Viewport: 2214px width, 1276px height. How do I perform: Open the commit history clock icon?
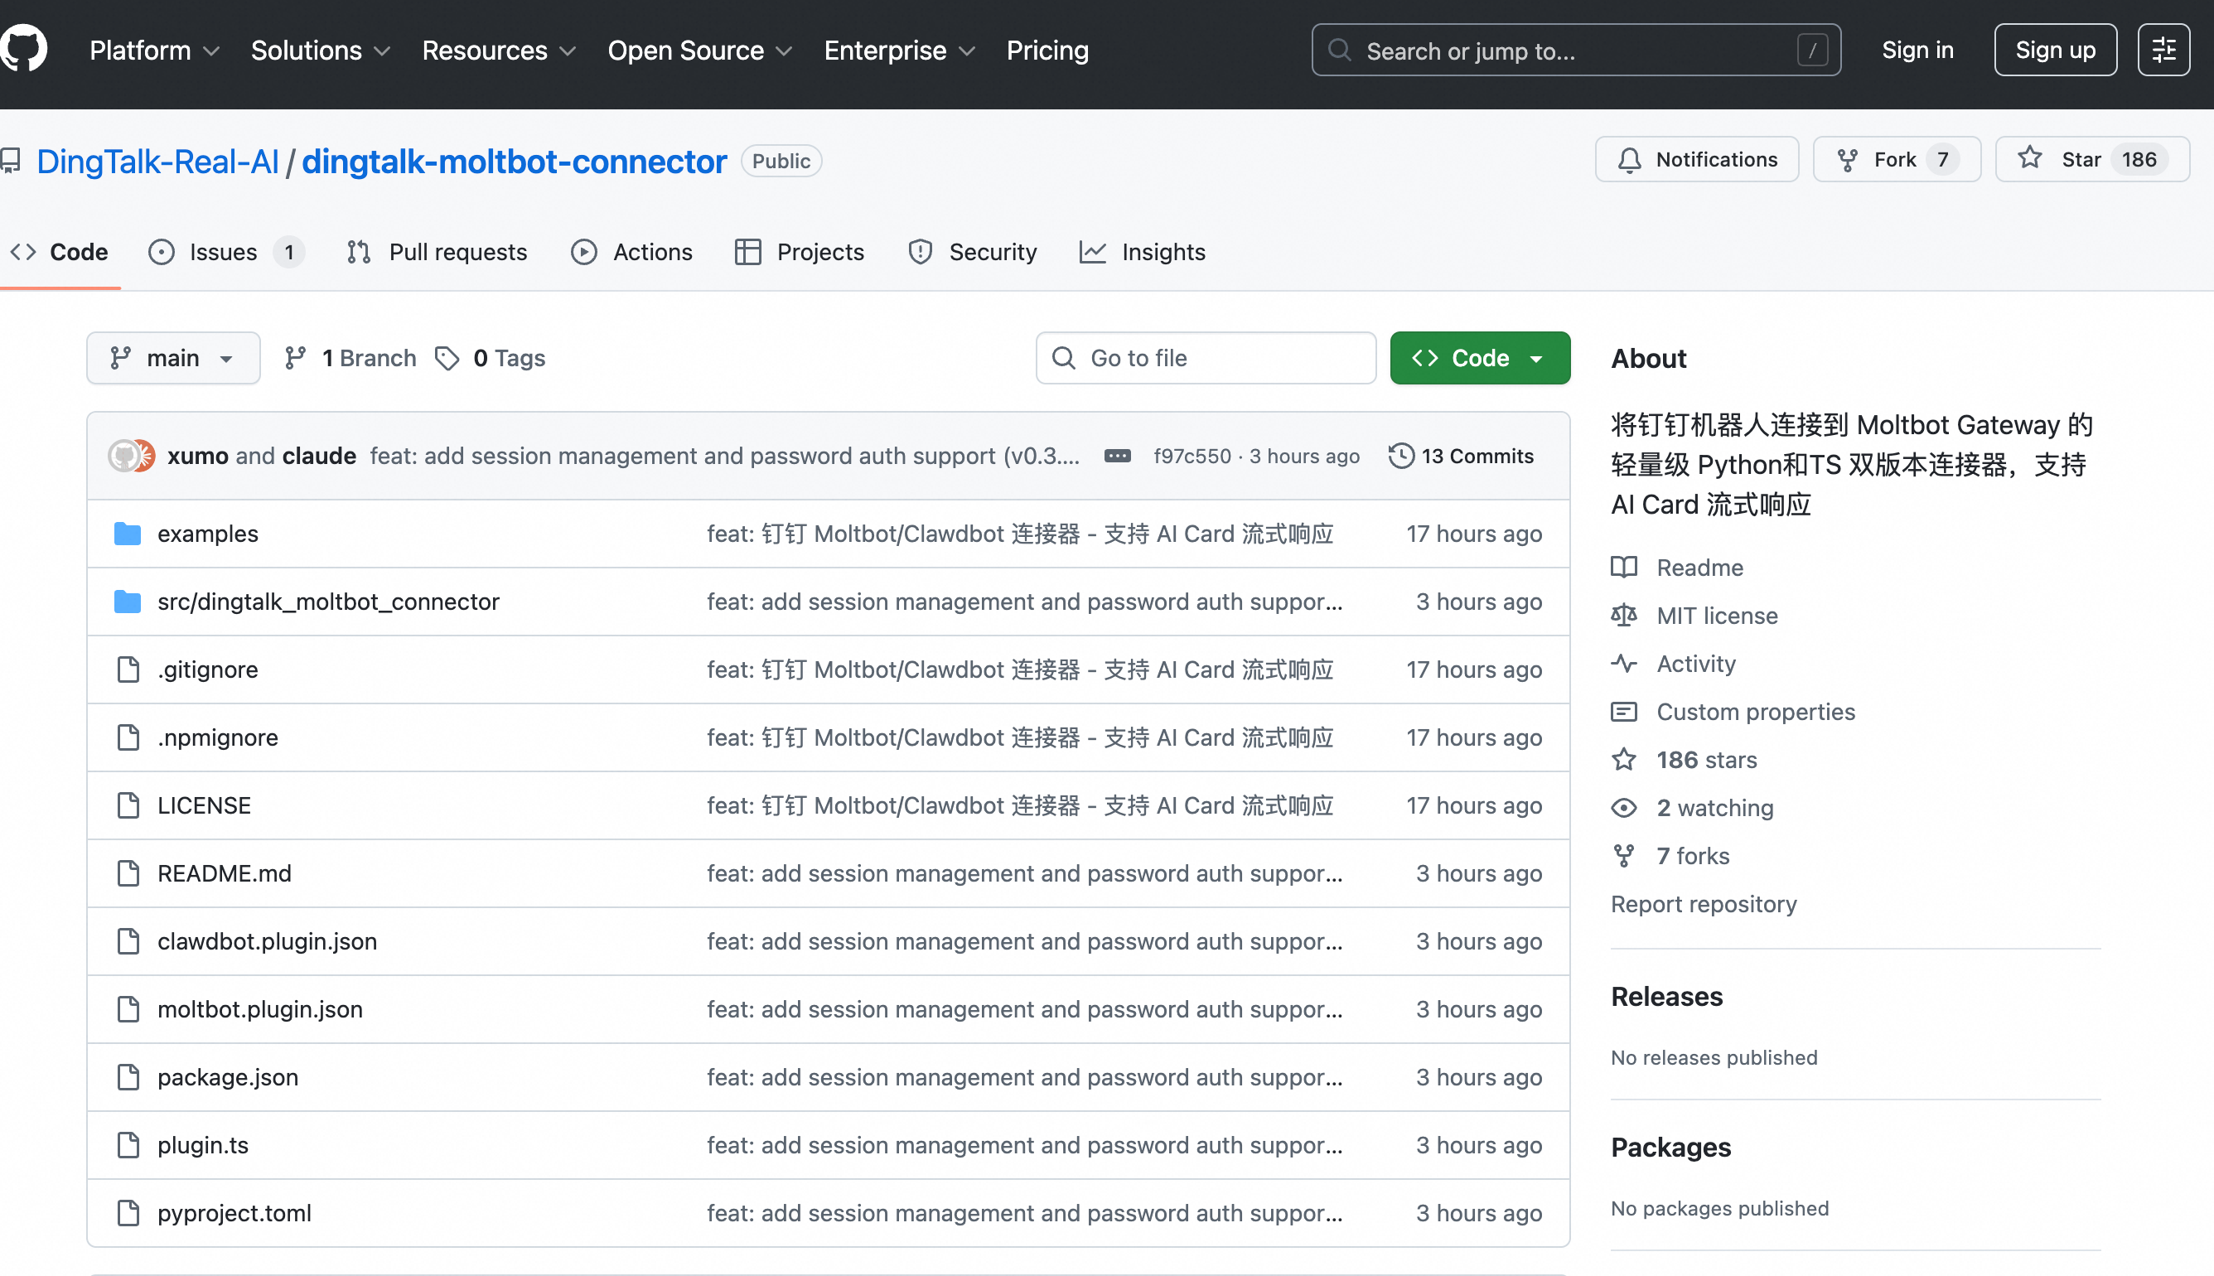[1400, 456]
